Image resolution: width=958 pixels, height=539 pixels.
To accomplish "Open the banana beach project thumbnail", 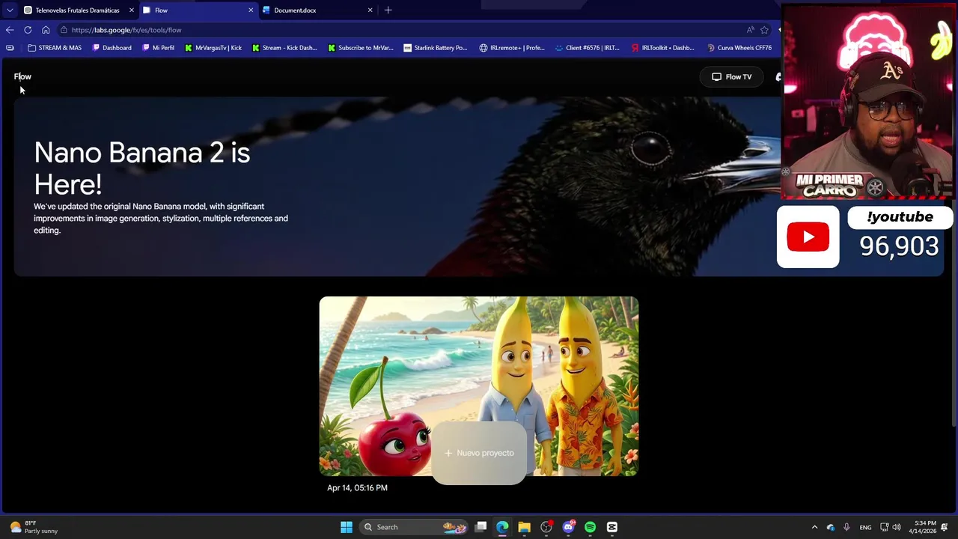I will pos(479,386).
